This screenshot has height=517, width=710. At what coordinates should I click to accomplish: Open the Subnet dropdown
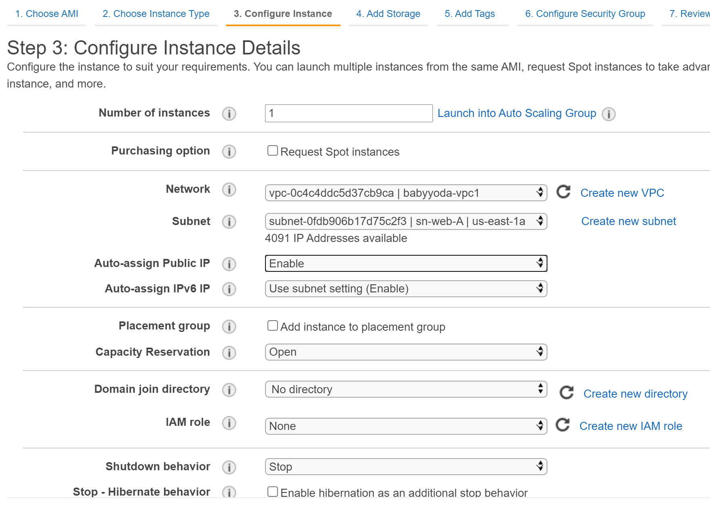tap(406, 221)
